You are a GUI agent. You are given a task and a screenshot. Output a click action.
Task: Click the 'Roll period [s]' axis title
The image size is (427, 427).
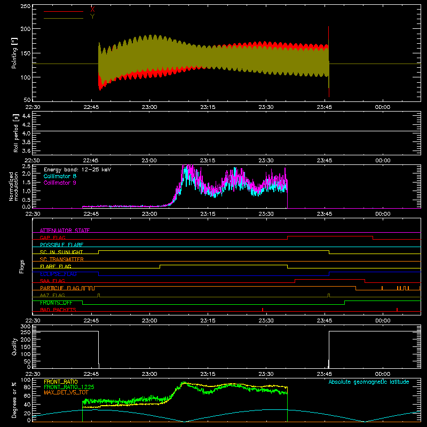(16, 133)
